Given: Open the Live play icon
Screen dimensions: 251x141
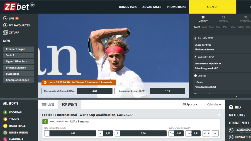Looking at the screenshot, I should (5, 18).
